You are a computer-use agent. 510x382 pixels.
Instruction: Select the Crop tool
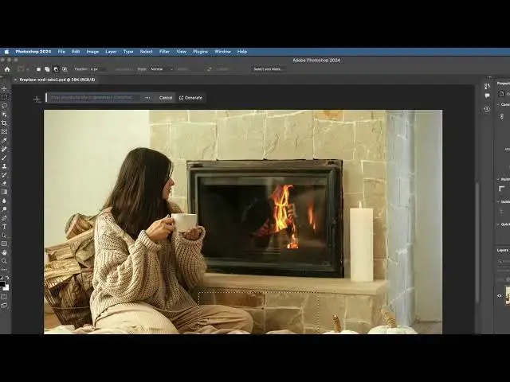(4, 123)
